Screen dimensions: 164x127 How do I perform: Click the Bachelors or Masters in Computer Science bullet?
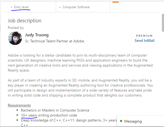click(55, 110)
